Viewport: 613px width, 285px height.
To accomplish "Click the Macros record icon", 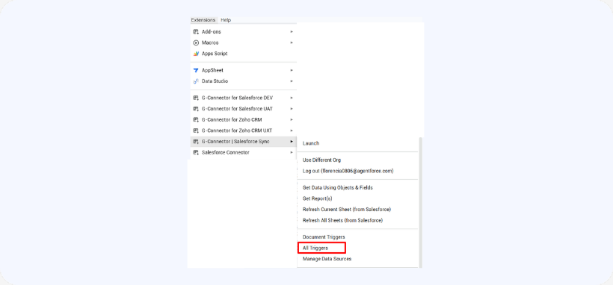I will click(x=197, y=43).
